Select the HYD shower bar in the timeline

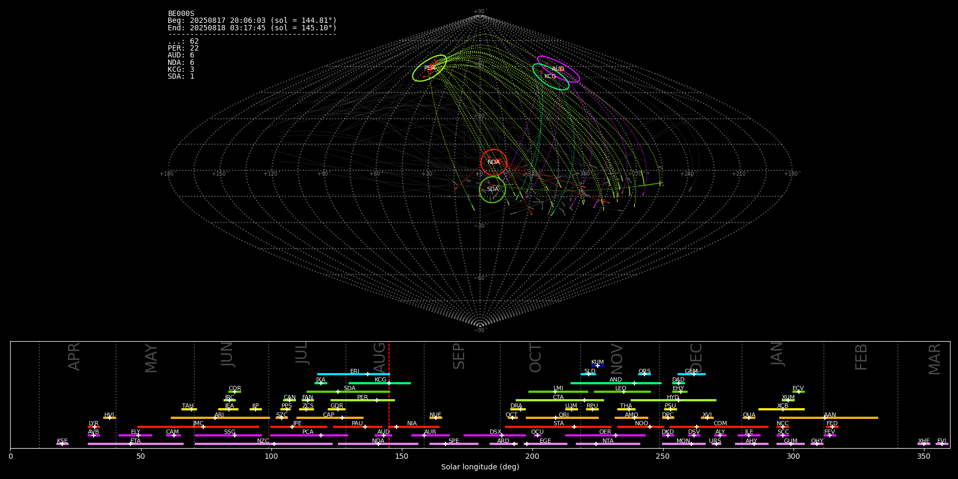pos(673,400)
